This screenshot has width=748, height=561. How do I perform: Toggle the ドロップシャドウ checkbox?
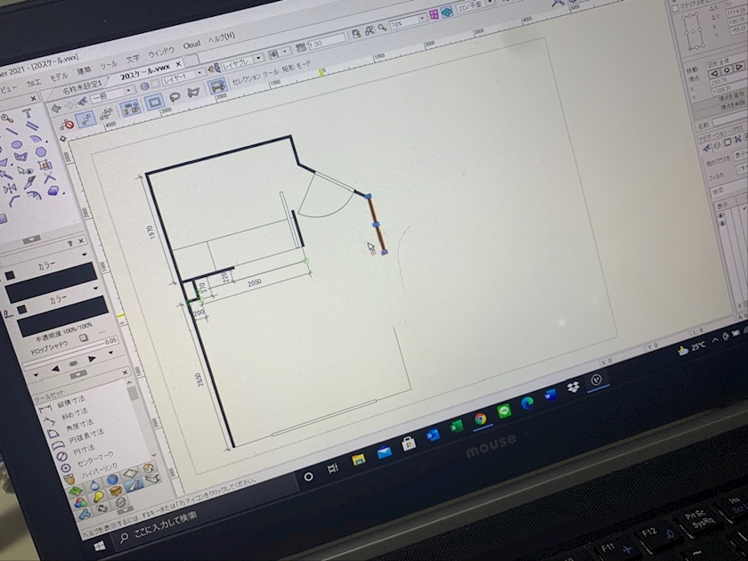pos(84,337)
